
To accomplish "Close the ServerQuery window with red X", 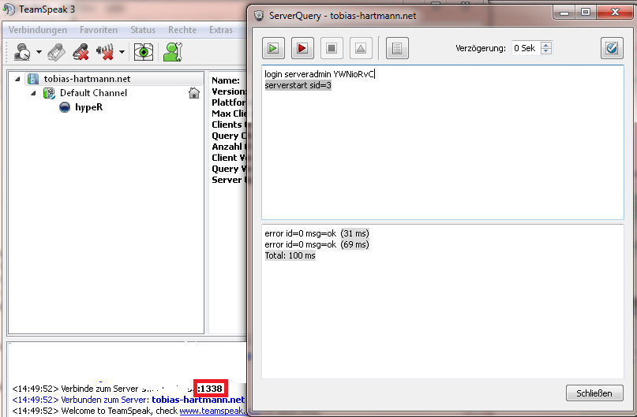I will (x=615, y=12).
